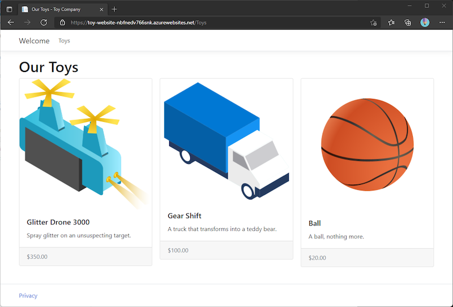Click the 'Spray glitter on an unsuspecting target.' text

coord(79,235)
